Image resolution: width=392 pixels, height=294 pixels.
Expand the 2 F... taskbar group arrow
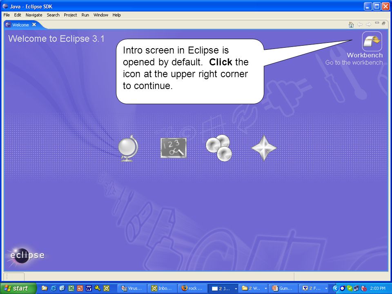(326, 289)
